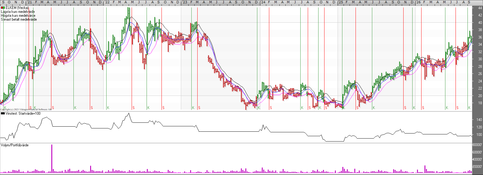Click the Vikingen Financial Software copyright text
Viewport: 483px width, 175px height.
[x=26, y=110]
